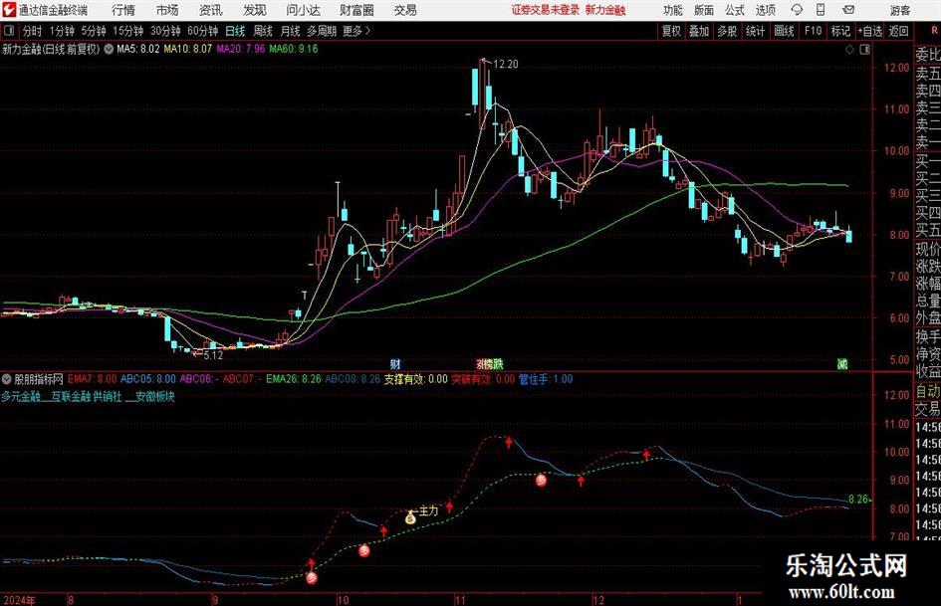The image size is (941, 606).
Task: Click the 统计 statistics button
Action: tap(755, 31)
